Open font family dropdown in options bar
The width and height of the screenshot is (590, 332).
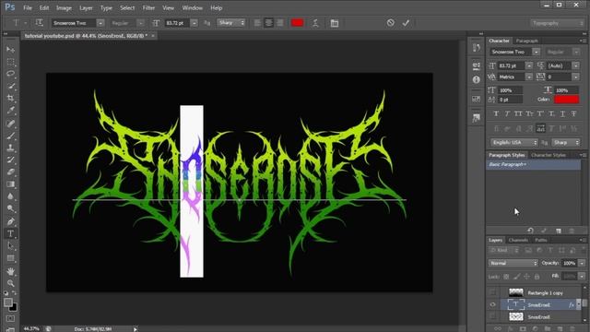point(100,23)
